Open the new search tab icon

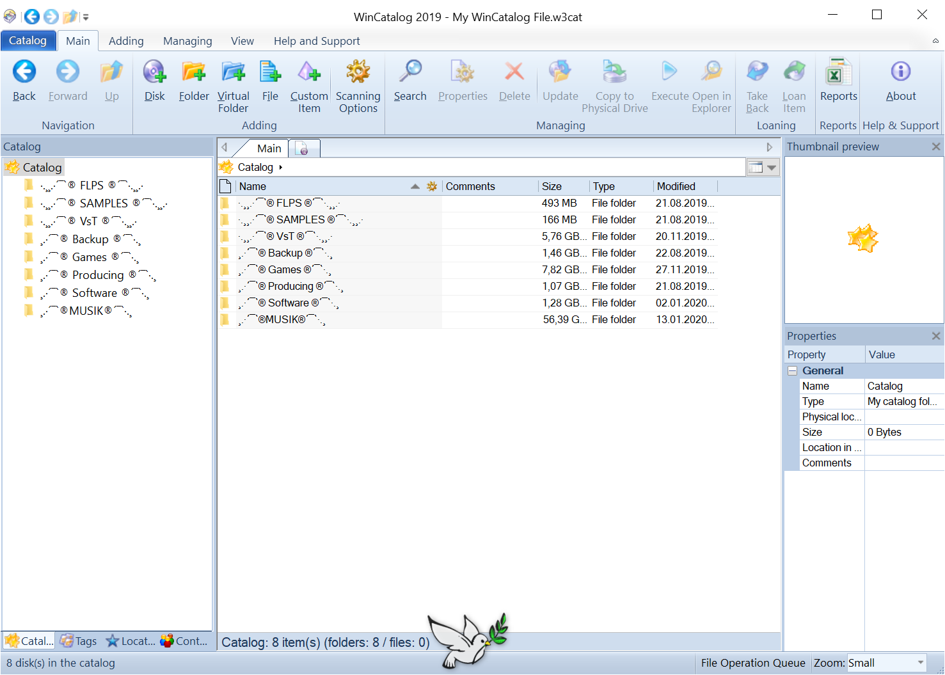[x=304, y=148]
